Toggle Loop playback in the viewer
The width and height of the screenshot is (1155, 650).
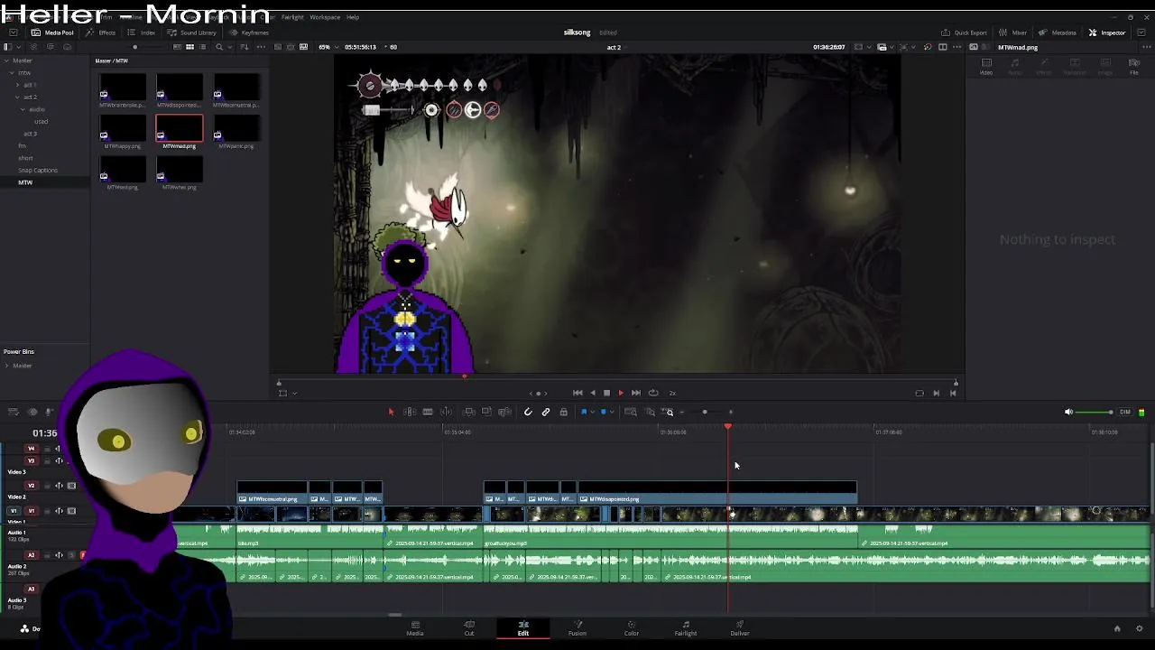(653, 393)
